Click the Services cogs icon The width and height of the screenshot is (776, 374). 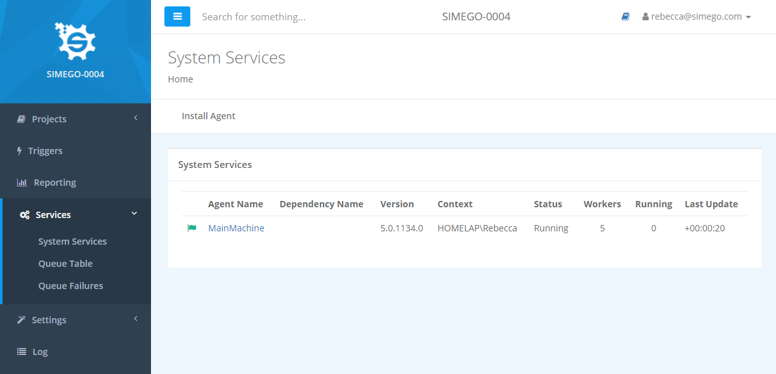24,215
